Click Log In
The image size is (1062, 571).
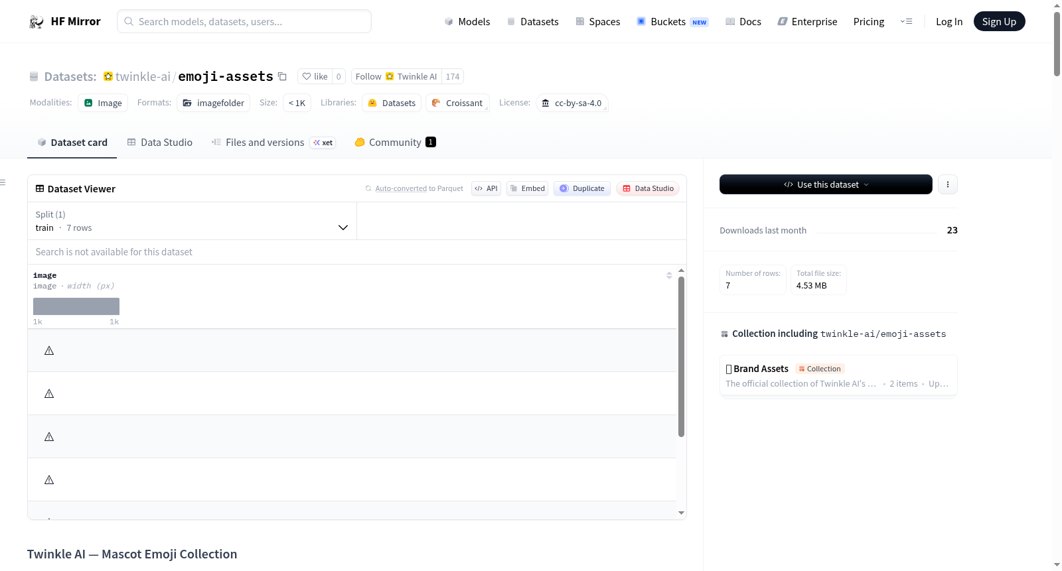pos(949,21)
